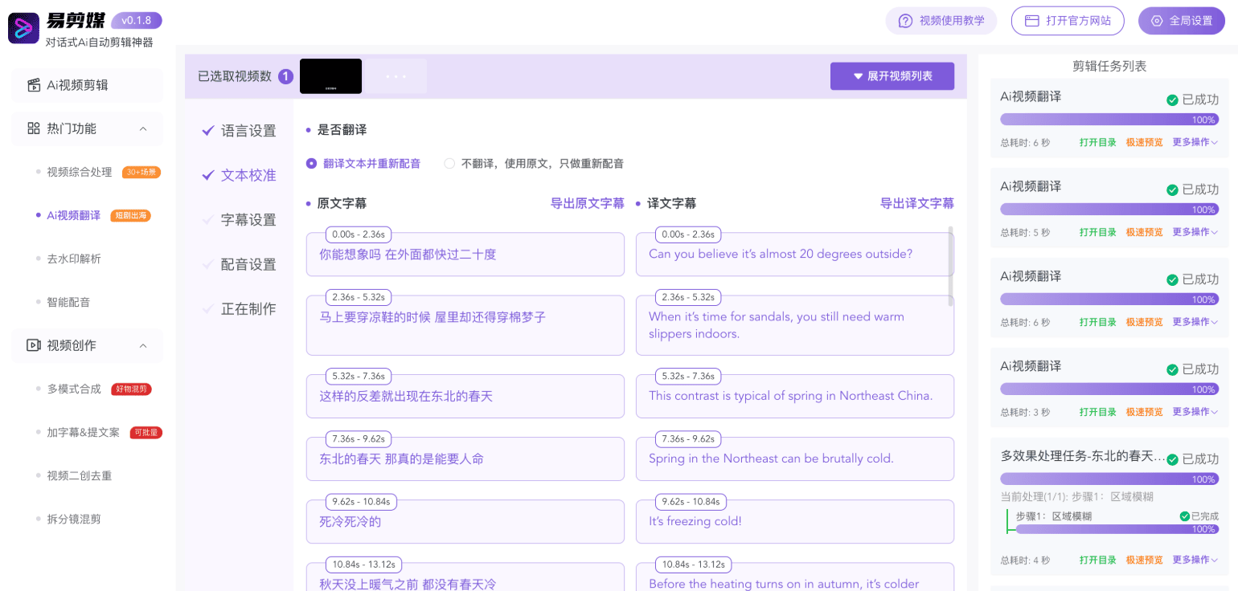
Task: Click the 可批量 red tag
Action: (x=146, y=433)
